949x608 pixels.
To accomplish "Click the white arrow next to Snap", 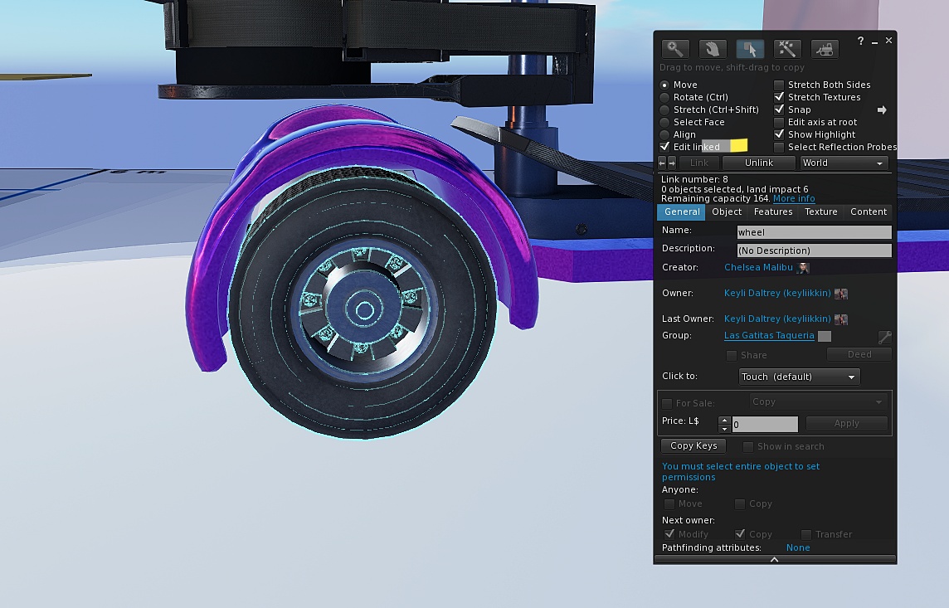I will [882, 109].
